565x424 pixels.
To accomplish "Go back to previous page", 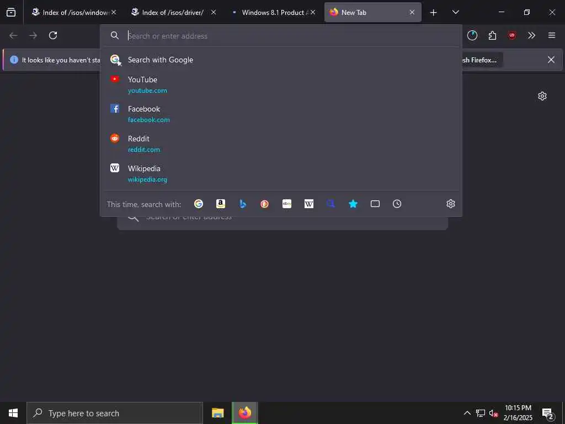I will tap(13, 35).
